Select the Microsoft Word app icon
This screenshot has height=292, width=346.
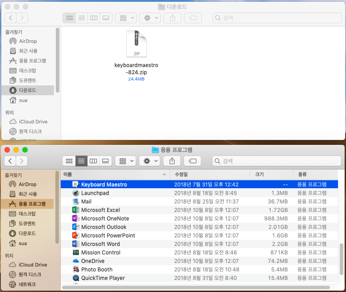(76, 244)
